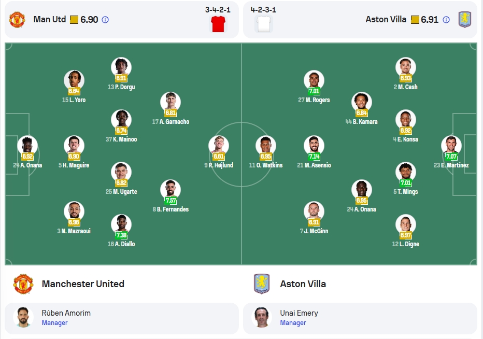This screenshot has height=339, width=483.
Task: Click M. Rogers' 7.01 rating badge
Action: click(x=314, y=91)
